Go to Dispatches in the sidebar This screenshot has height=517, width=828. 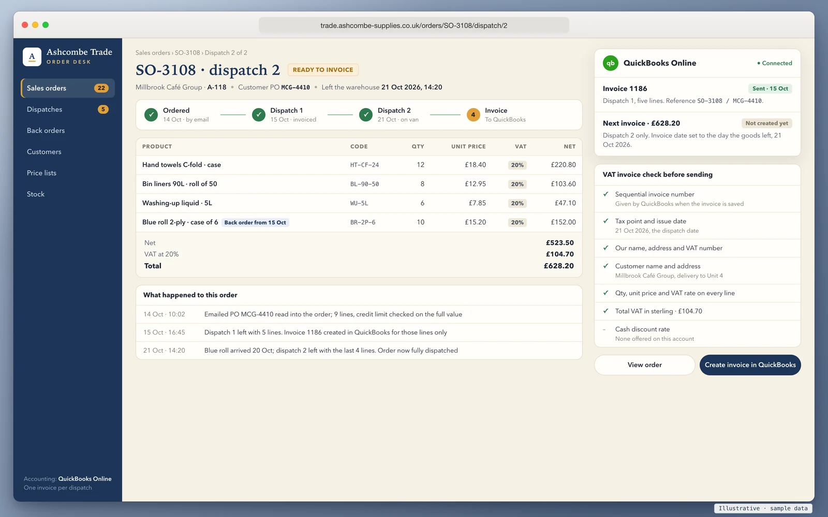point(68,109)
